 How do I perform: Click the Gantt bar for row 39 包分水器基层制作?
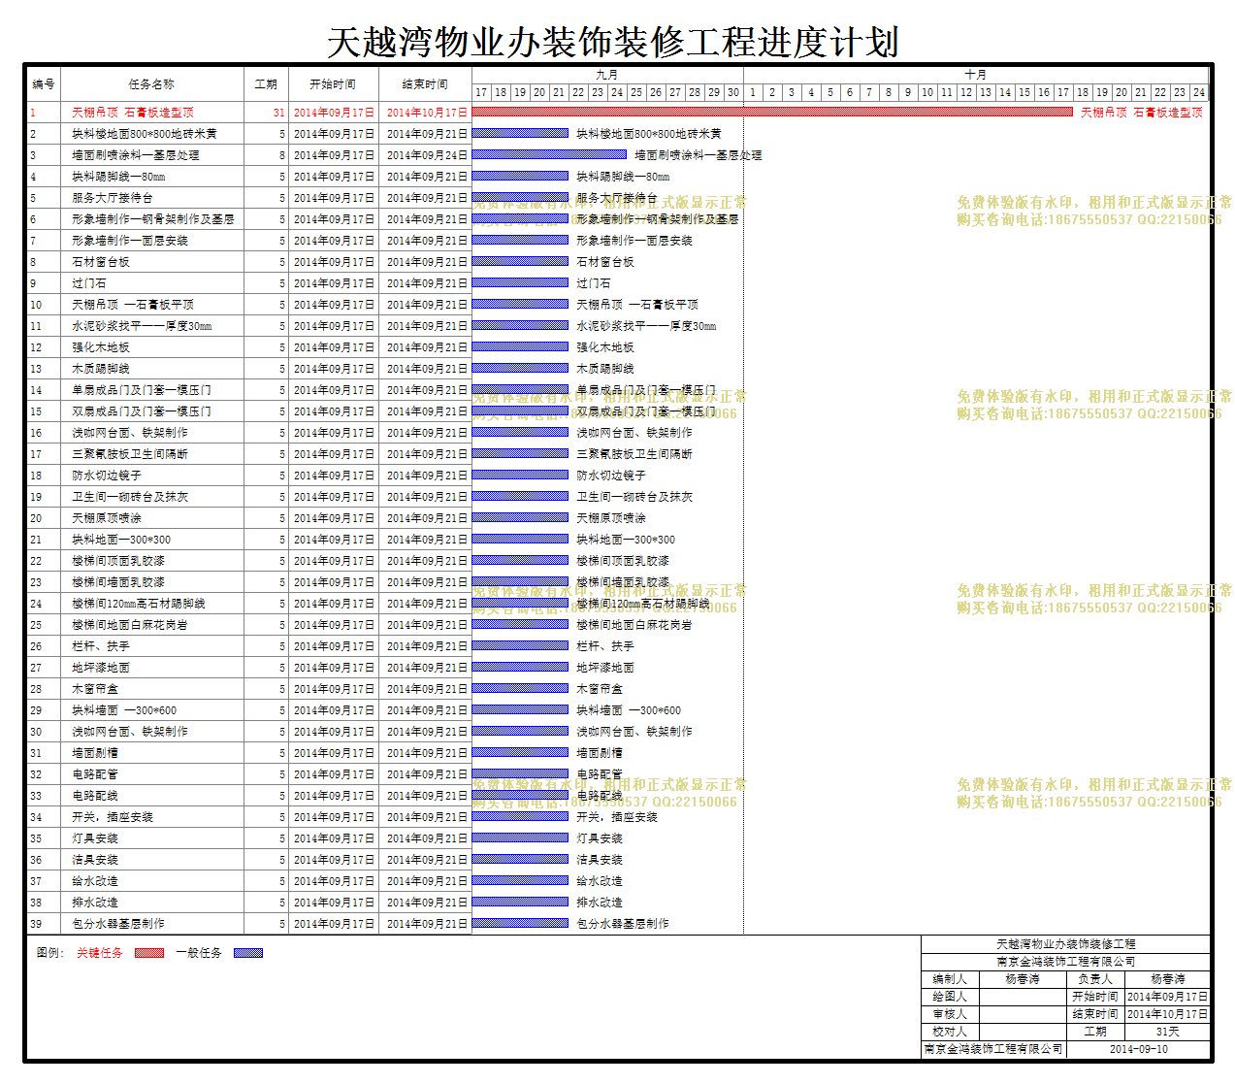520,924
